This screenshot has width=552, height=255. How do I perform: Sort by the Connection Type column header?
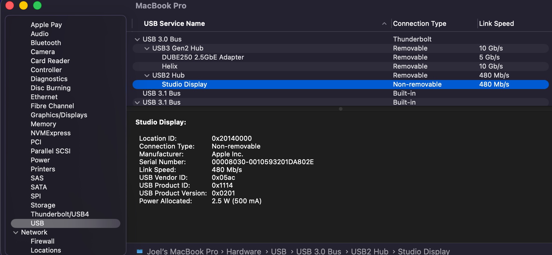pyautogui.click(x=419, y=24)
